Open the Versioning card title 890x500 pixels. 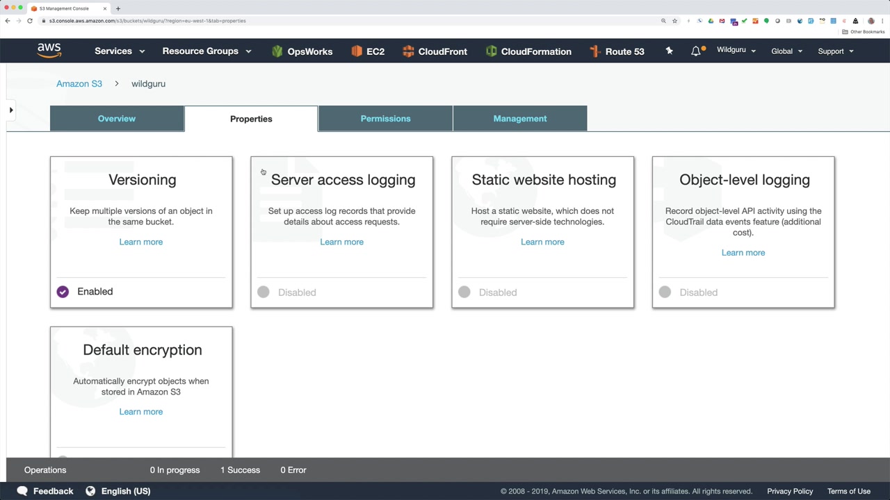143,180
